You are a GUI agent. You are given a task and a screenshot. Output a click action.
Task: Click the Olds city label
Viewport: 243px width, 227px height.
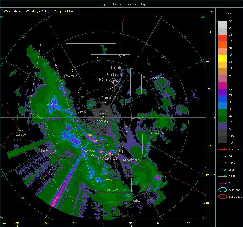pos(103,113)
